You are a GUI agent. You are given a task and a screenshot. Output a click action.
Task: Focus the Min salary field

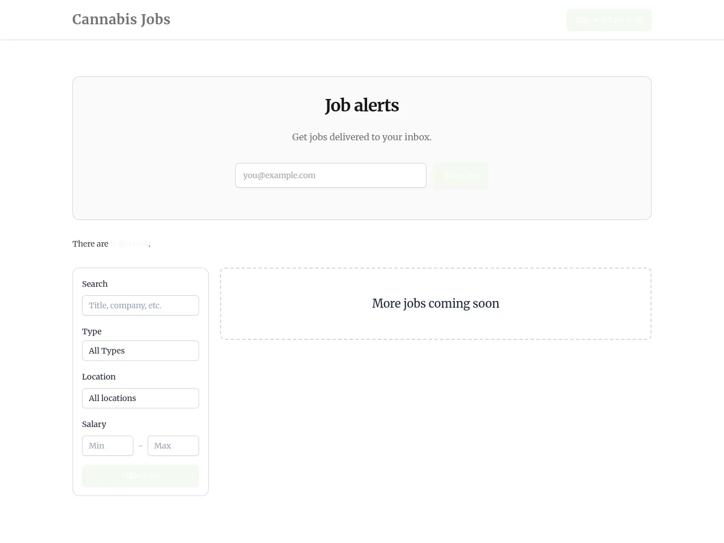pos(107,446)
